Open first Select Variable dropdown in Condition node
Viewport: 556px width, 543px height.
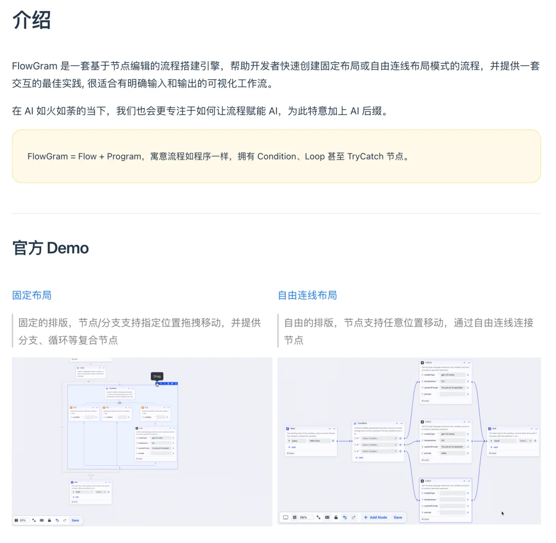pyautogui.click(x=379, y=439)
